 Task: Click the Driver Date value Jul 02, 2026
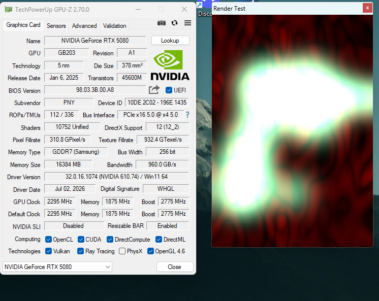pyautogui.click(x=70, y=189)
